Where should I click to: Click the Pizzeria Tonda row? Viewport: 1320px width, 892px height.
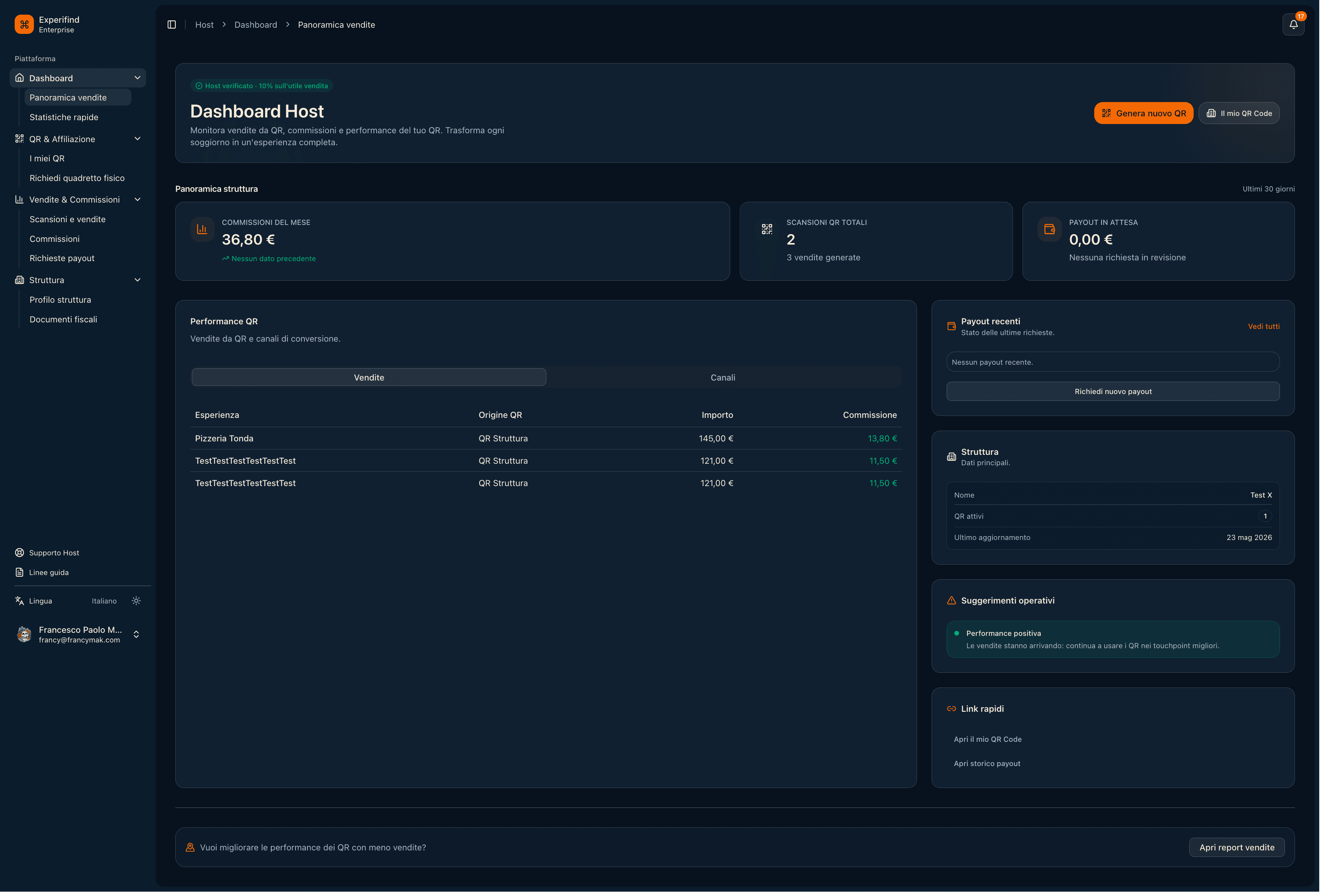546,438
